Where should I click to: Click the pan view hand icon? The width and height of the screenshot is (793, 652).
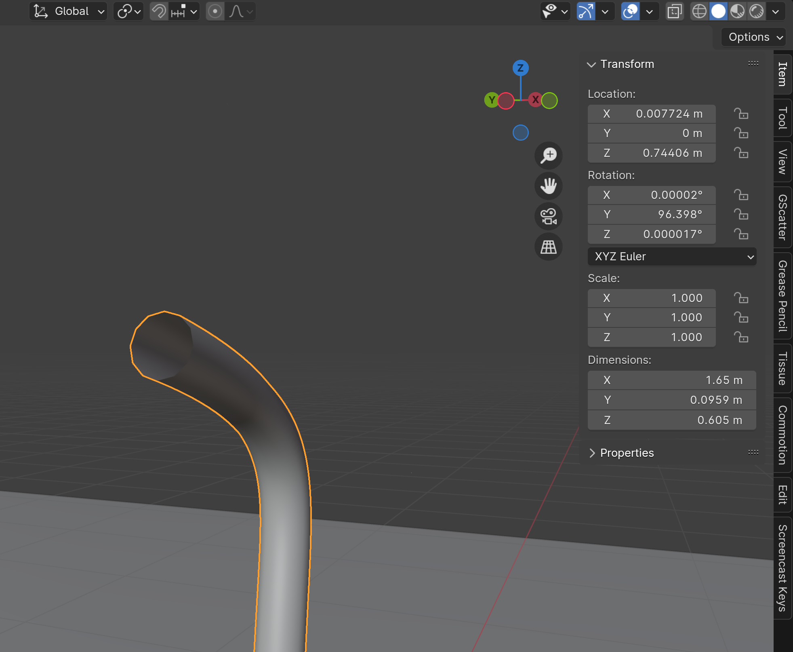click(548, 186)
